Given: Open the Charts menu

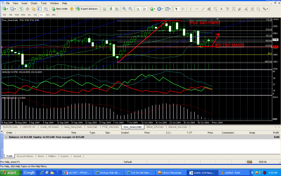Looking at the screenshot, I should pos(34,3).
